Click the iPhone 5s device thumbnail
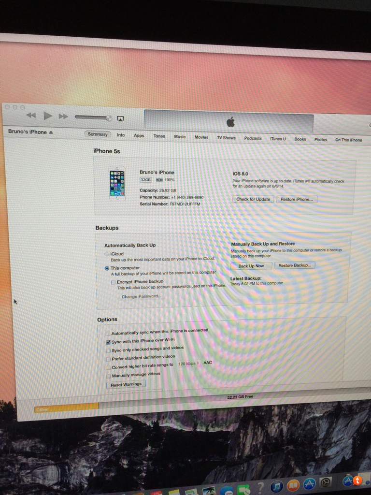 click(x=117, y=183)
